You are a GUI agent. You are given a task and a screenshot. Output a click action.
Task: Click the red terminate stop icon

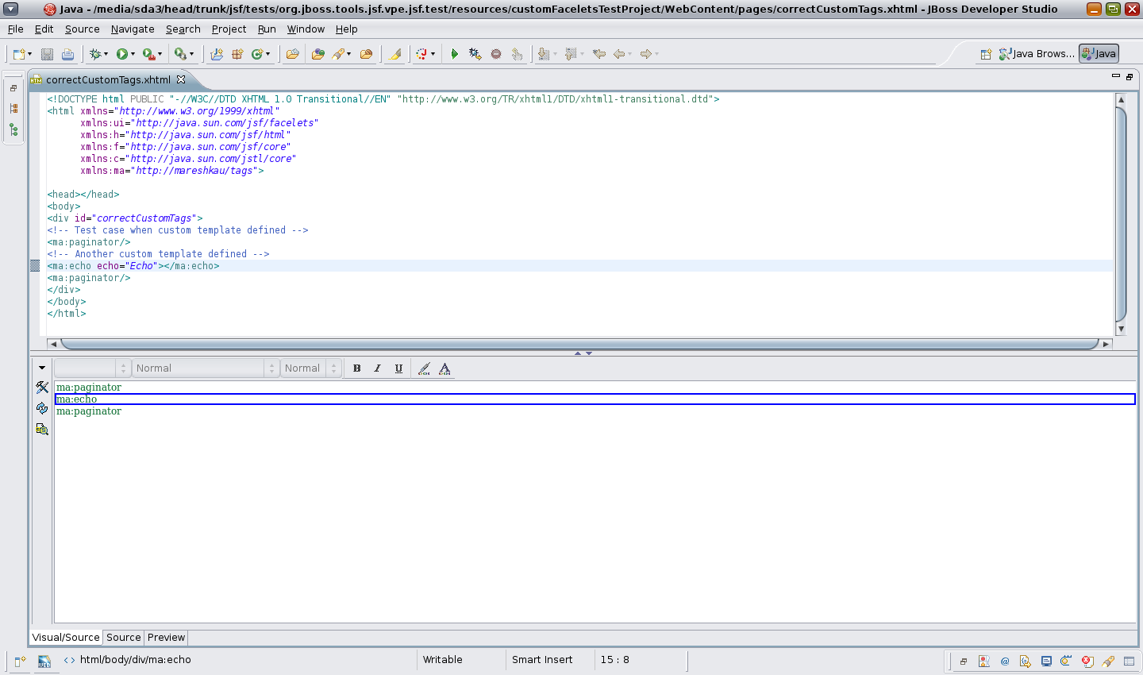click(x=496, y=54)
